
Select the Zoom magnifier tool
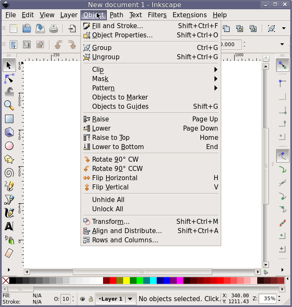(x=9, y=105)
